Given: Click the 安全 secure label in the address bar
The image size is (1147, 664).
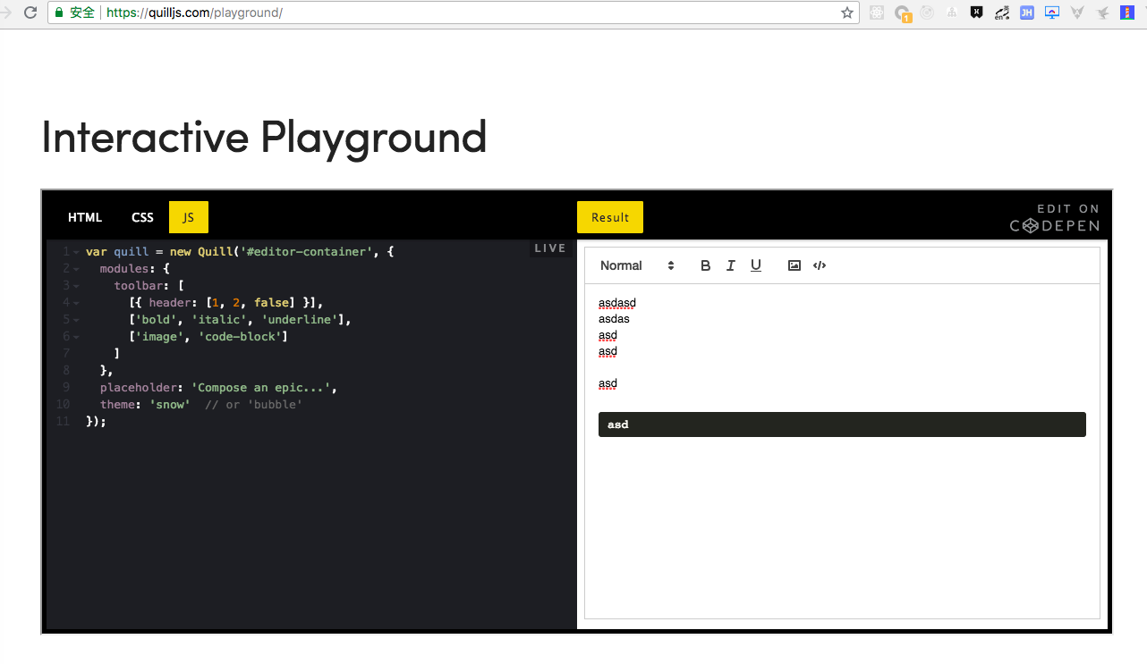Looking at the screenshot, I should coord(81,13).
